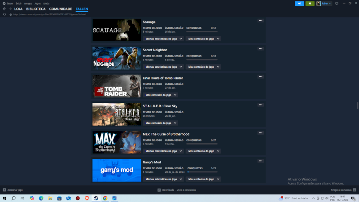This screenshot has width=359, height=202.
Task: Click the Secret Neighbor game thumbnail
Action: coord(117,58)
